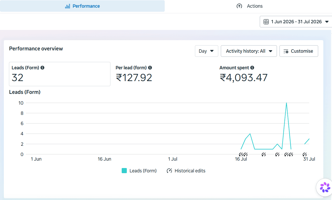The image size is (332, 200).
Task: Toggle the Historical edits legend label
Action: tap(190, 171)
